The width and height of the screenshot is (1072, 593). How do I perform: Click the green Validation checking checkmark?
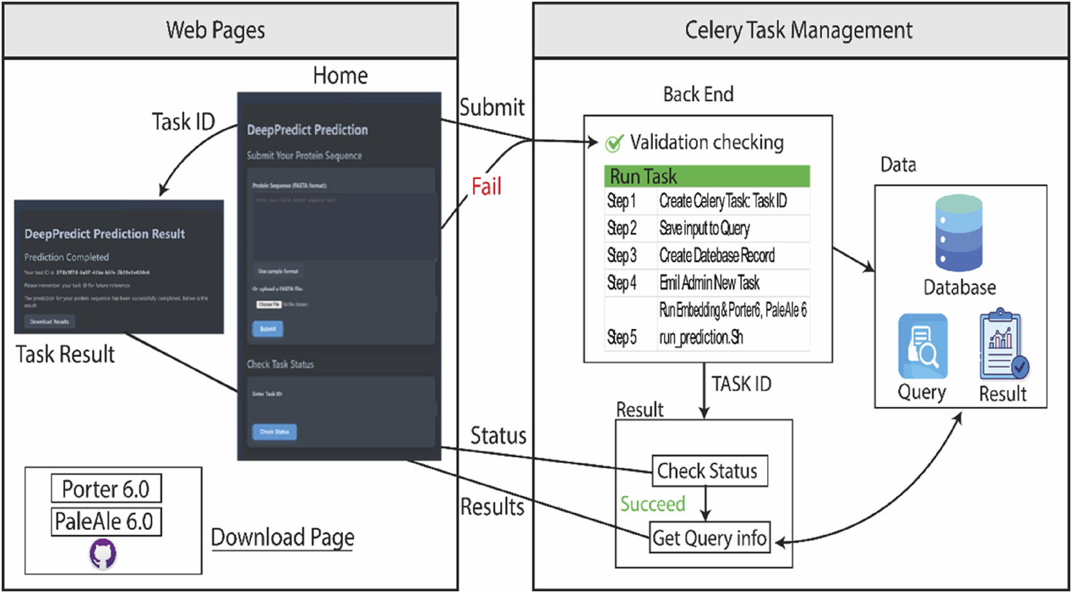coord(614,143)
